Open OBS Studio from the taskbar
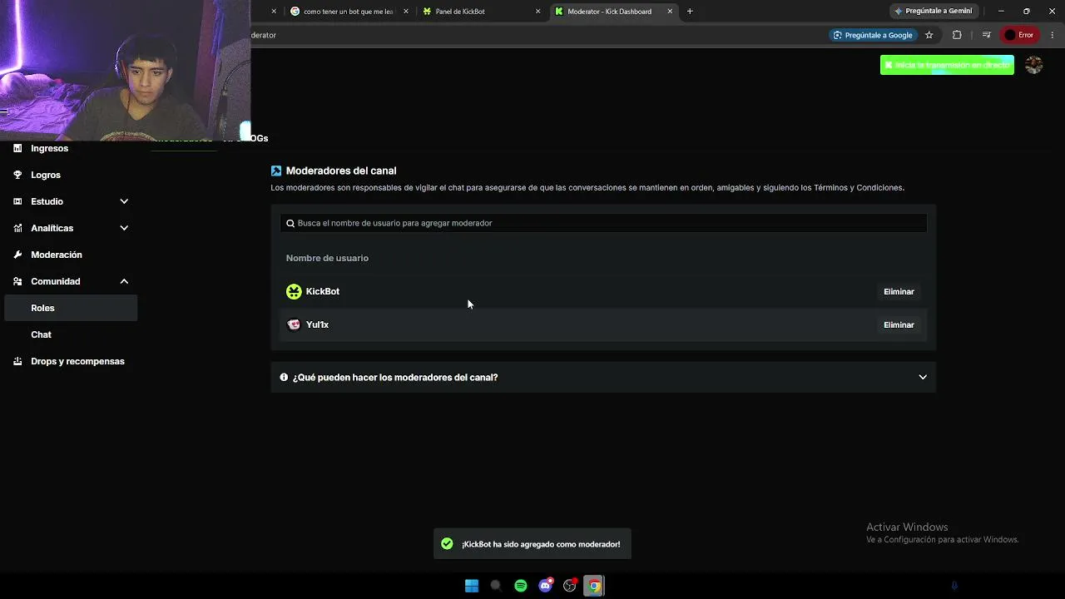Image resolution: width=1065 pixels, height=599 pixels. tap(570, 586)
